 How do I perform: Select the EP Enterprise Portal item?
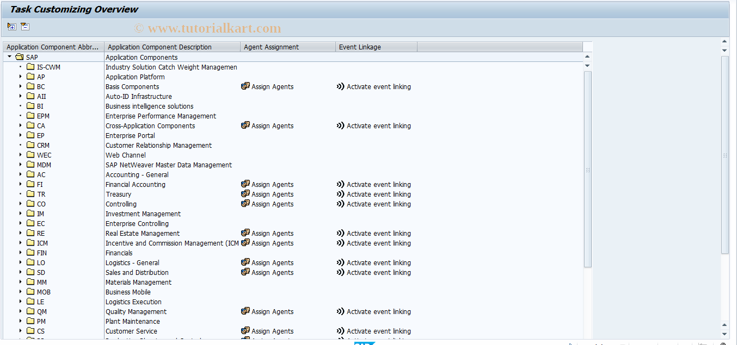[41, 135]
